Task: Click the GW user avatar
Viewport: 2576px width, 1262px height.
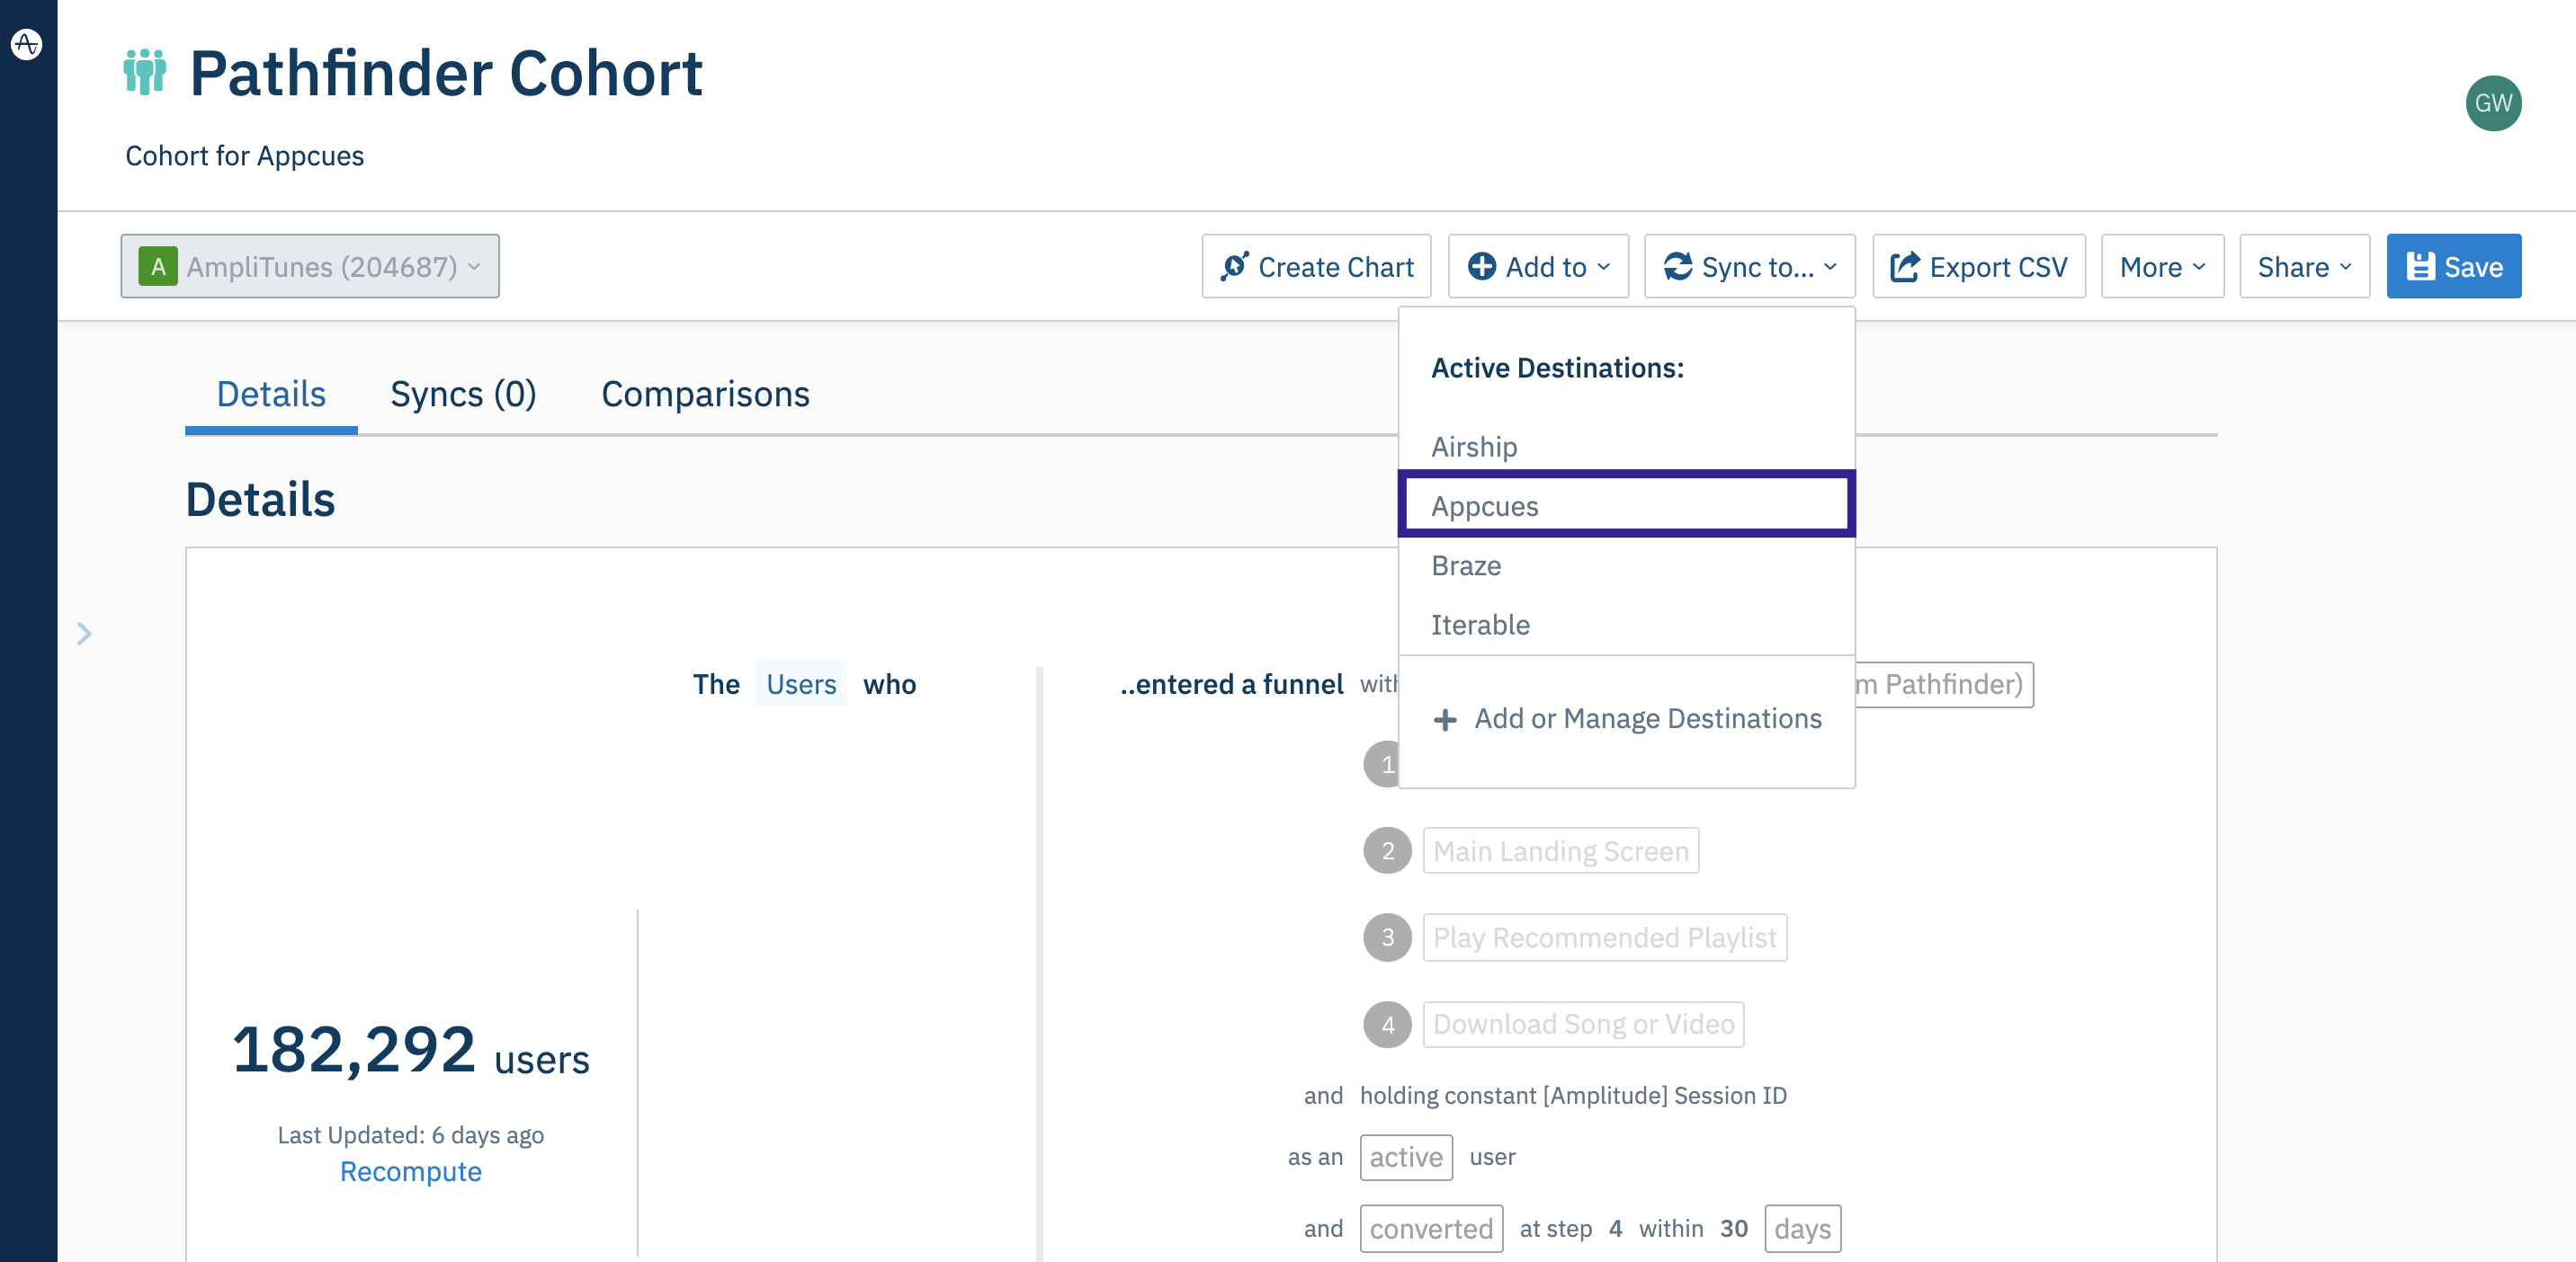Action: pyautogui.click(x=2492, y=102)
